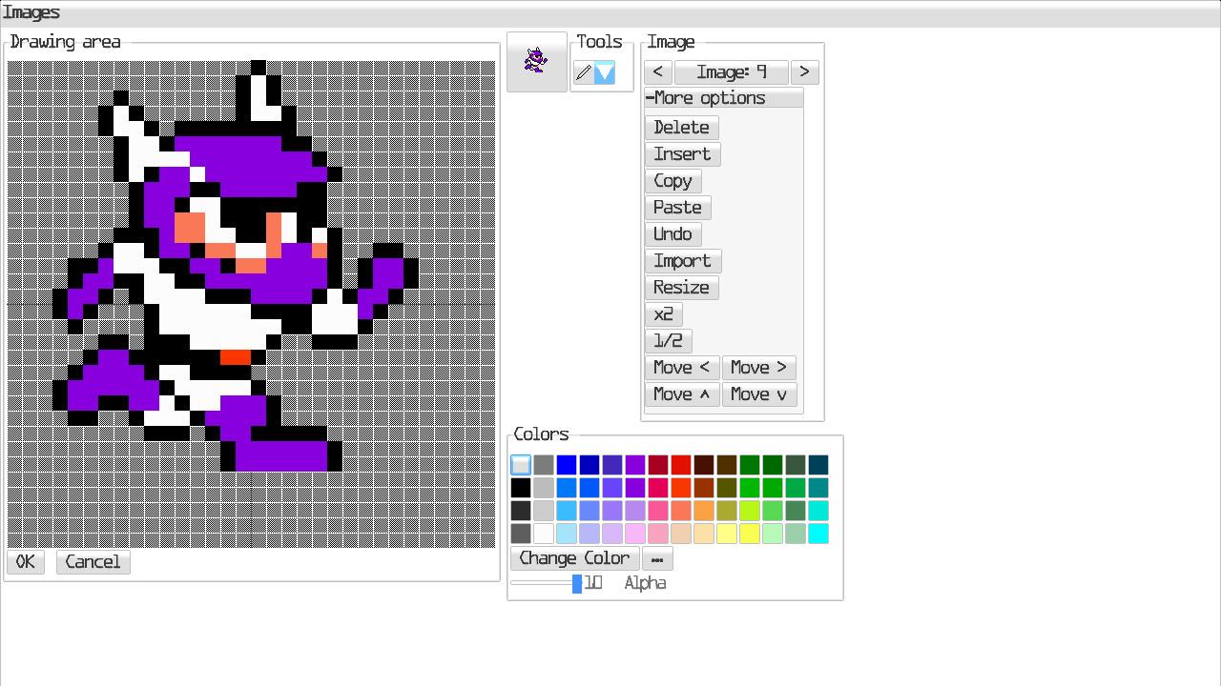Double the image size with x2
Viewport: 1221px width, 686px height.
(663, 314)
